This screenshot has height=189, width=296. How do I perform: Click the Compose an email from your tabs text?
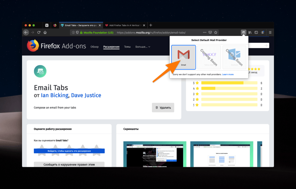pos(55,108)
